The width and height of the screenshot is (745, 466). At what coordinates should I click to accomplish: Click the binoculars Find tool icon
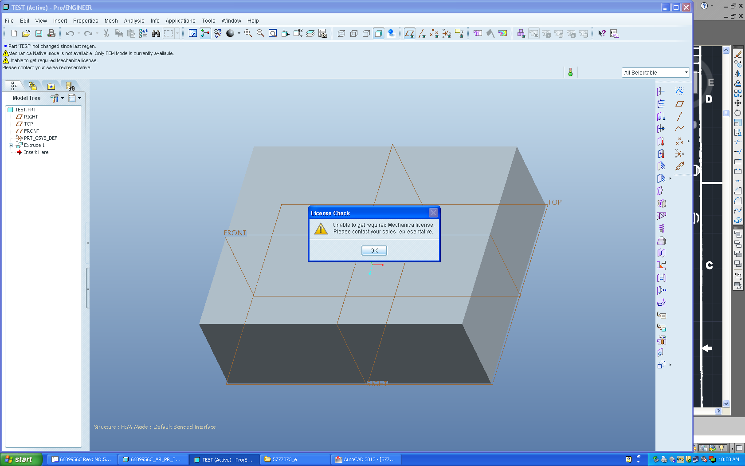tap(156, 33)
